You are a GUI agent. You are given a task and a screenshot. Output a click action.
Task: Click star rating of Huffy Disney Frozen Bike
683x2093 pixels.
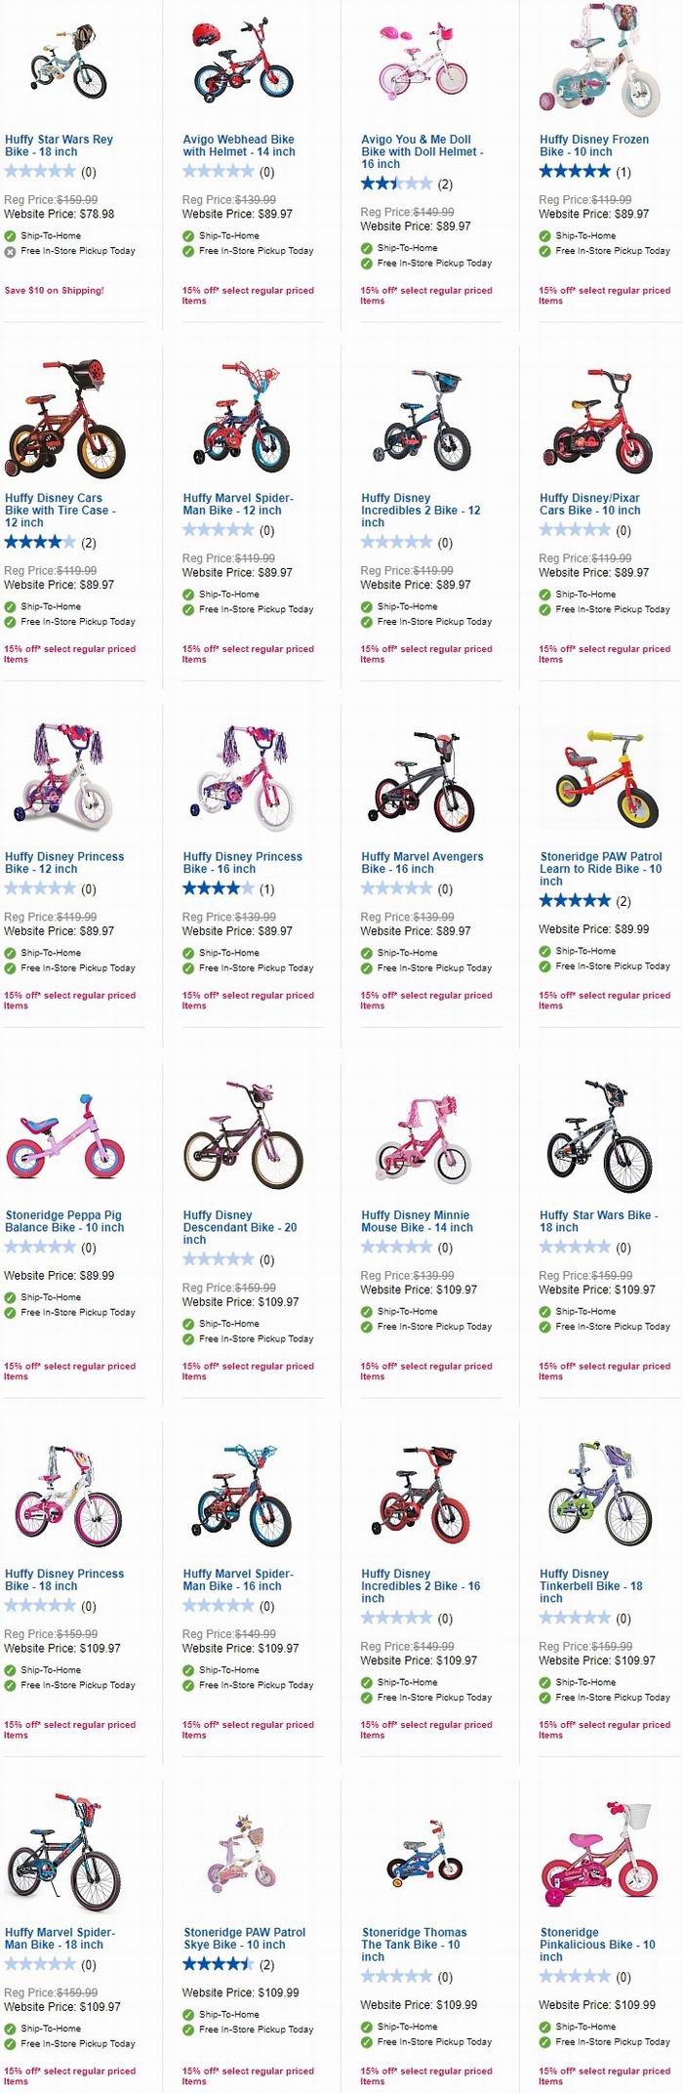pos(575,172)
